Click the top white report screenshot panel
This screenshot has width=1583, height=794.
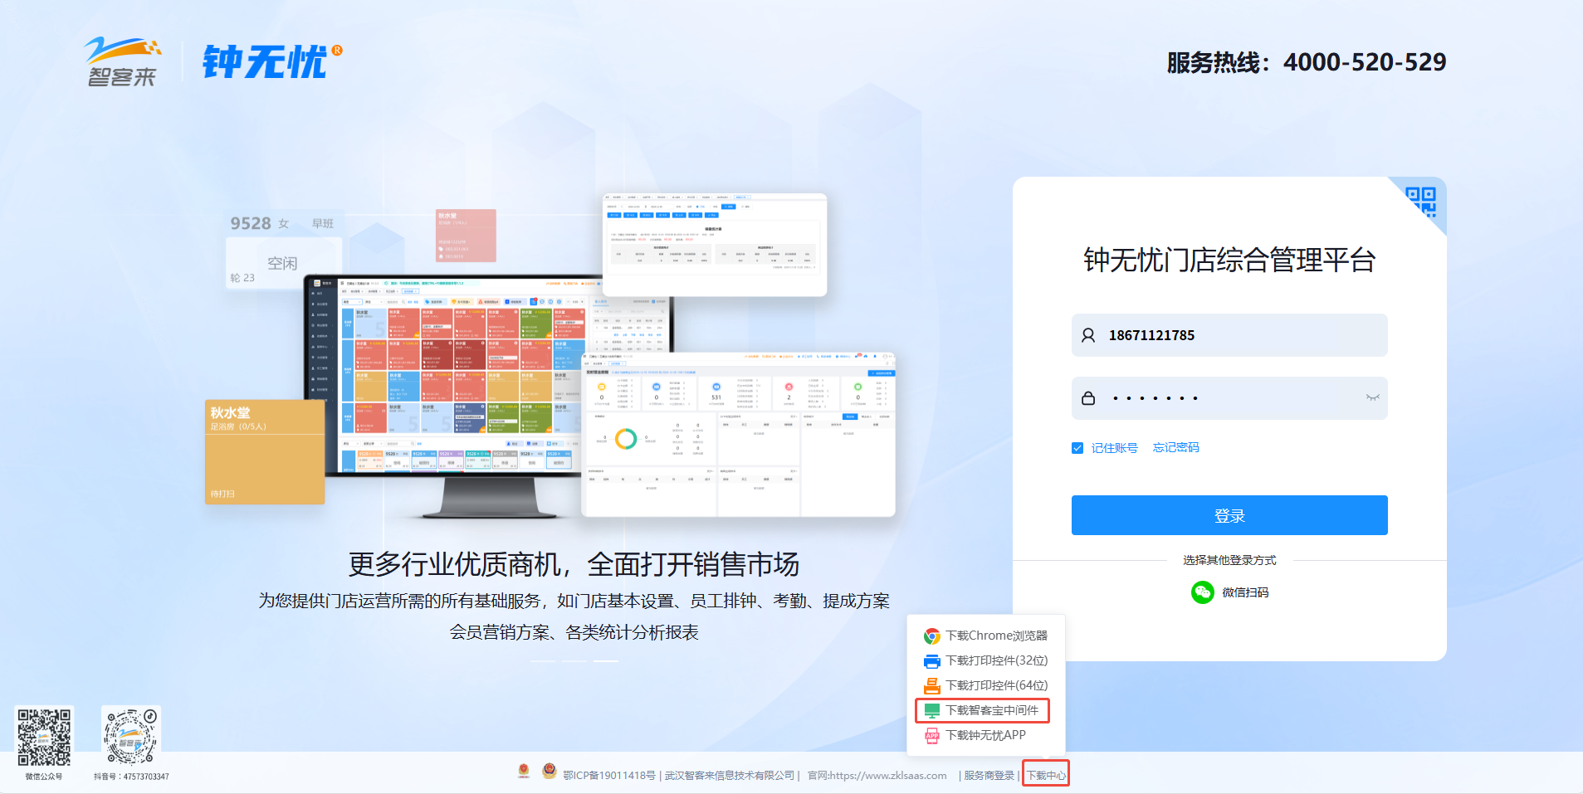715,245
